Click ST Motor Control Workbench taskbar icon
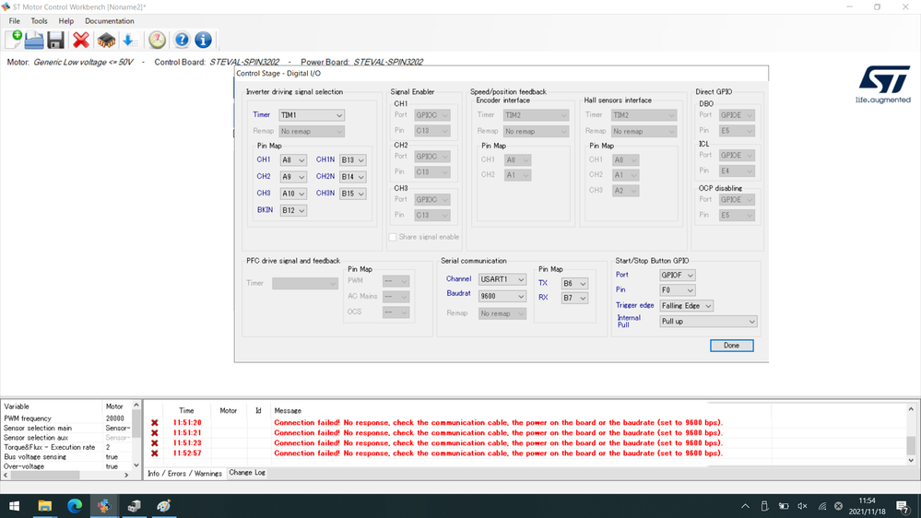921x518 pixels. coord(104,506)
